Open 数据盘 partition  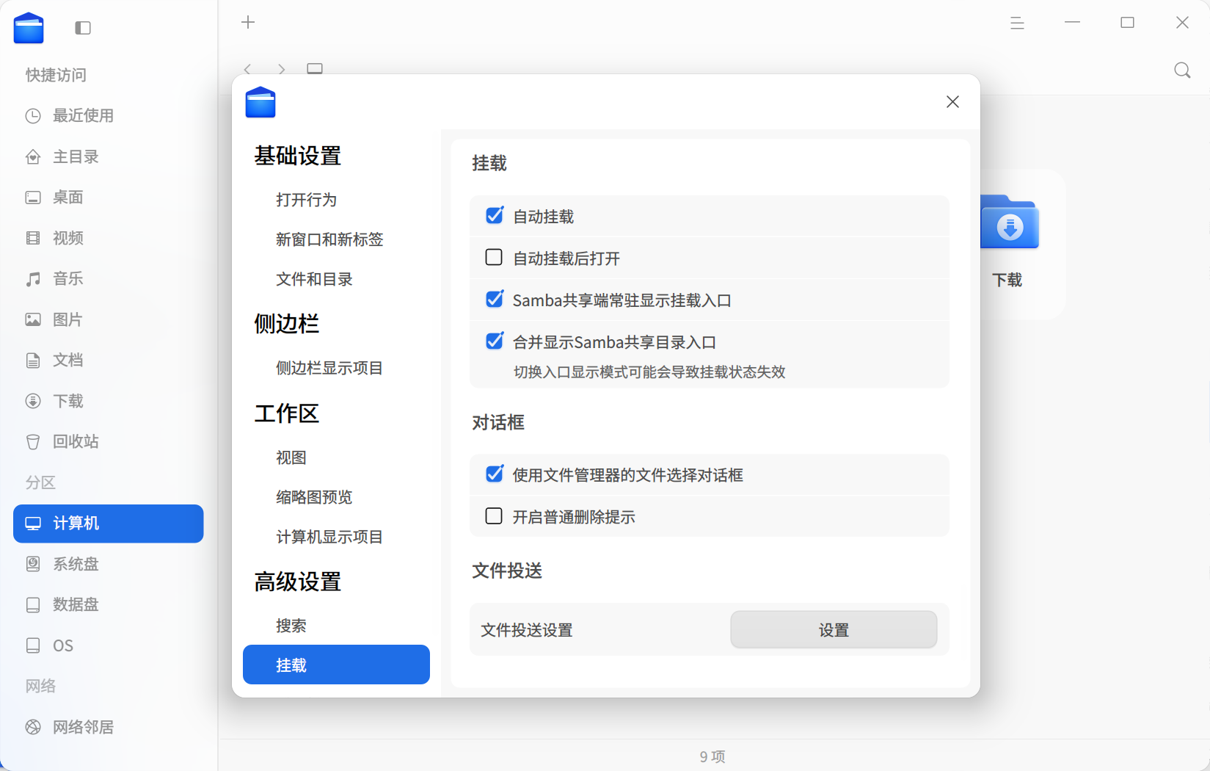point(108,604)
